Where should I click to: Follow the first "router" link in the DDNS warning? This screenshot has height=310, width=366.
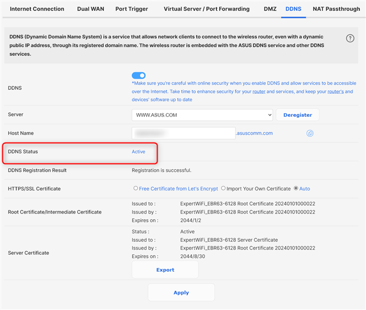259,91
